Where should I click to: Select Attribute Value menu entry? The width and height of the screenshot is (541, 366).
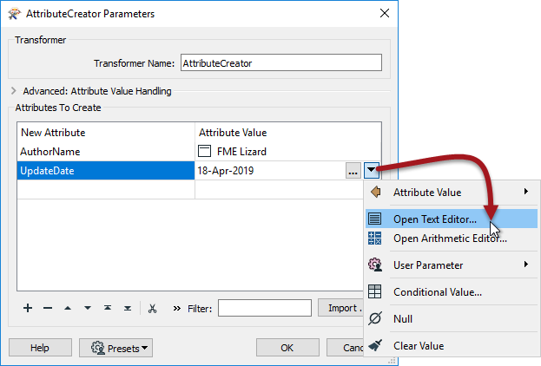452,192
